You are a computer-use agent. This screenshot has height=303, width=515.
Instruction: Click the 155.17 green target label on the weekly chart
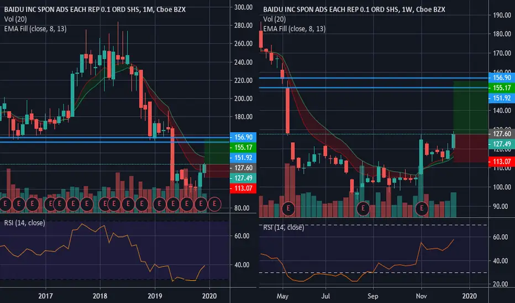pos(502,88)
